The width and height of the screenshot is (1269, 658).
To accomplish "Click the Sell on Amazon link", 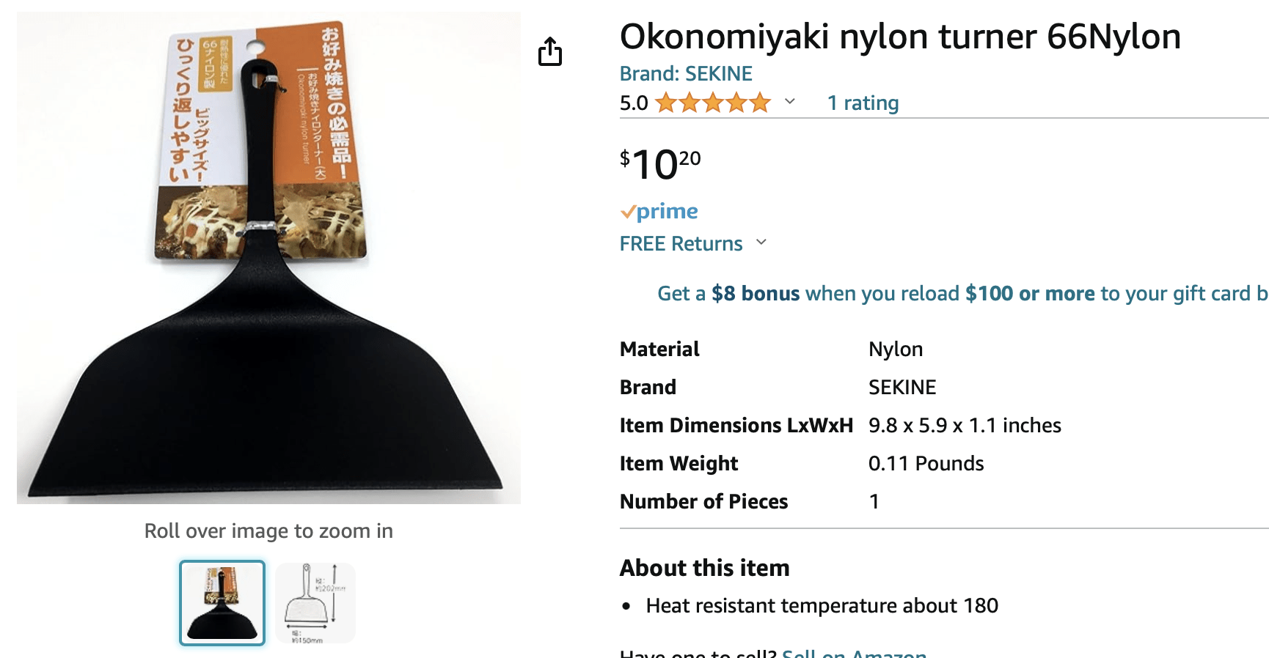I will [854, 652].
